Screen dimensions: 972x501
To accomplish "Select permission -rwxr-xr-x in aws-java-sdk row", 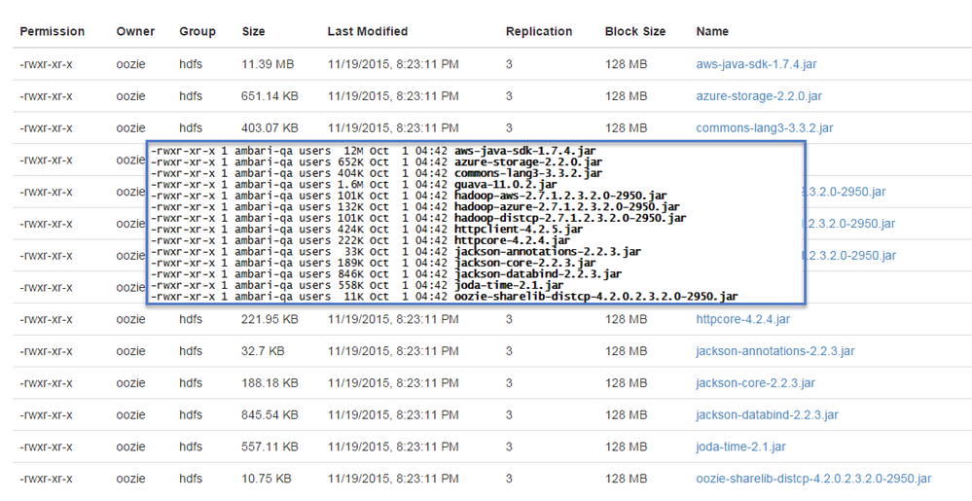I will point(46,64).
